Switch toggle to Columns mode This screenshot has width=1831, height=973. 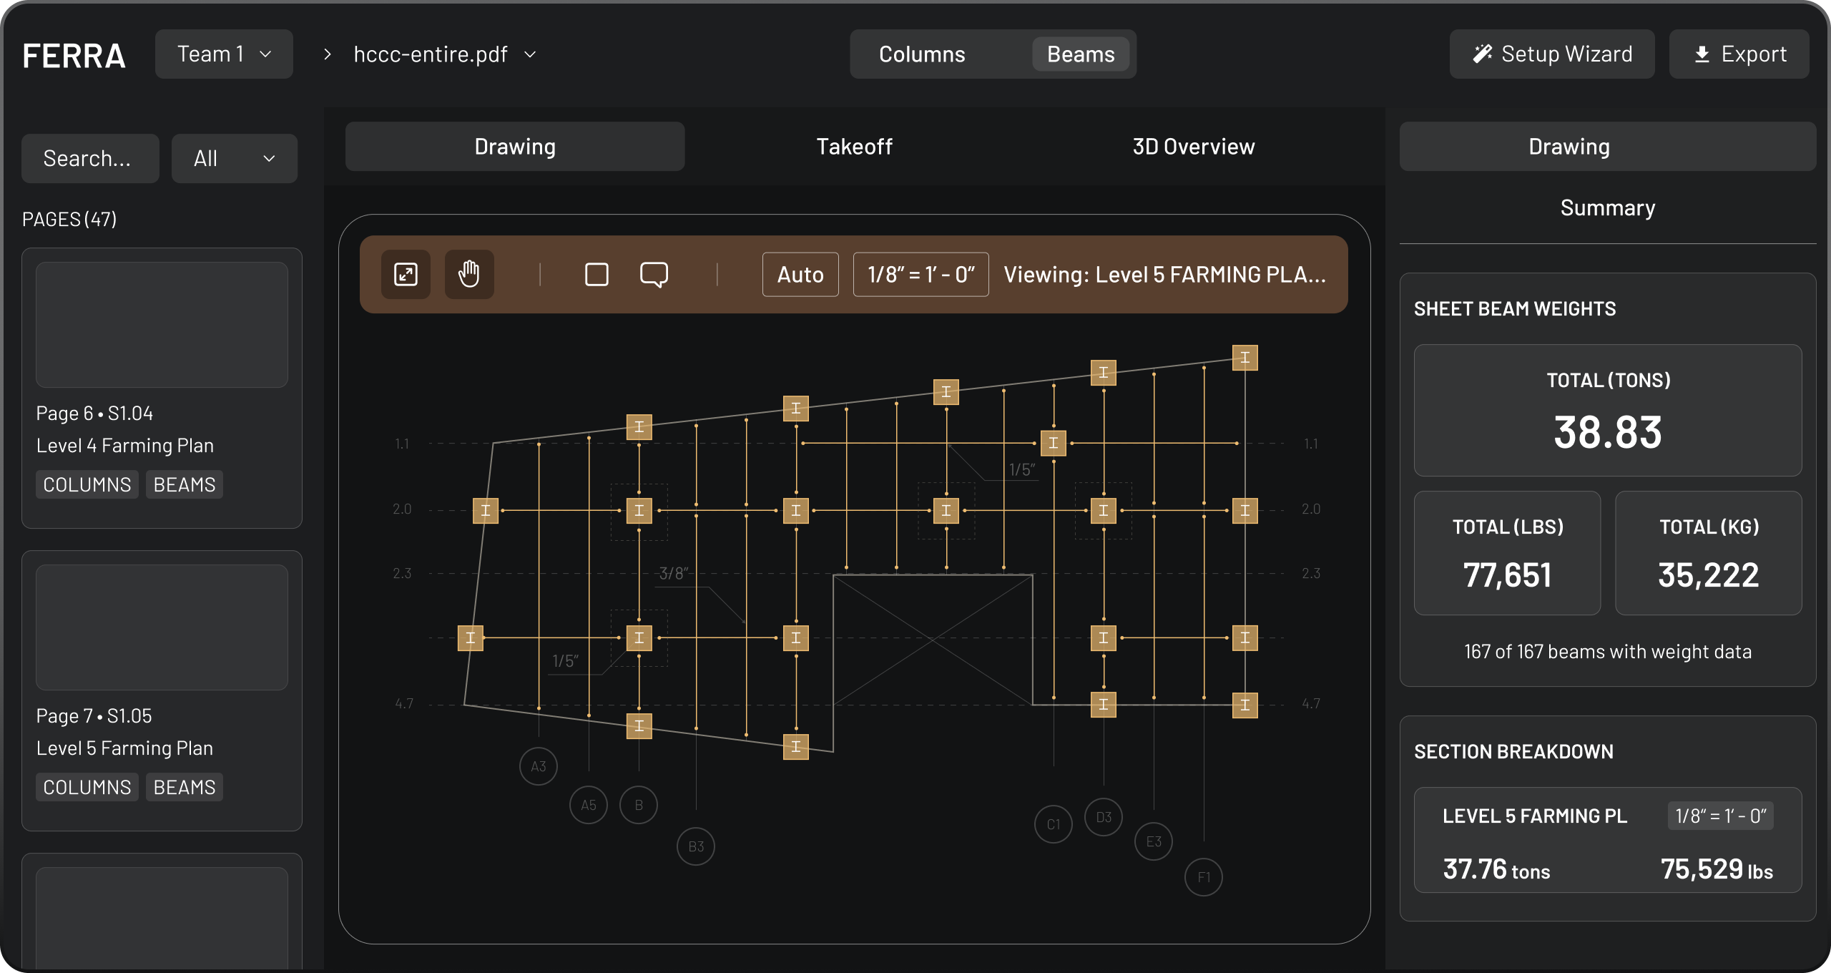(x=921, y=54)
